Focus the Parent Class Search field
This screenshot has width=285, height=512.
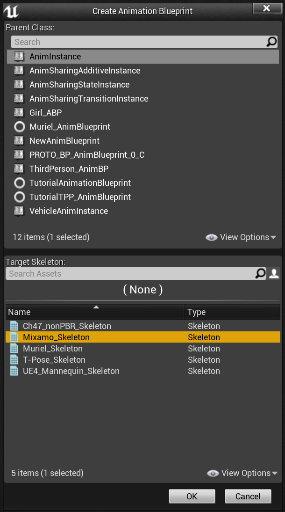(139, 42)
